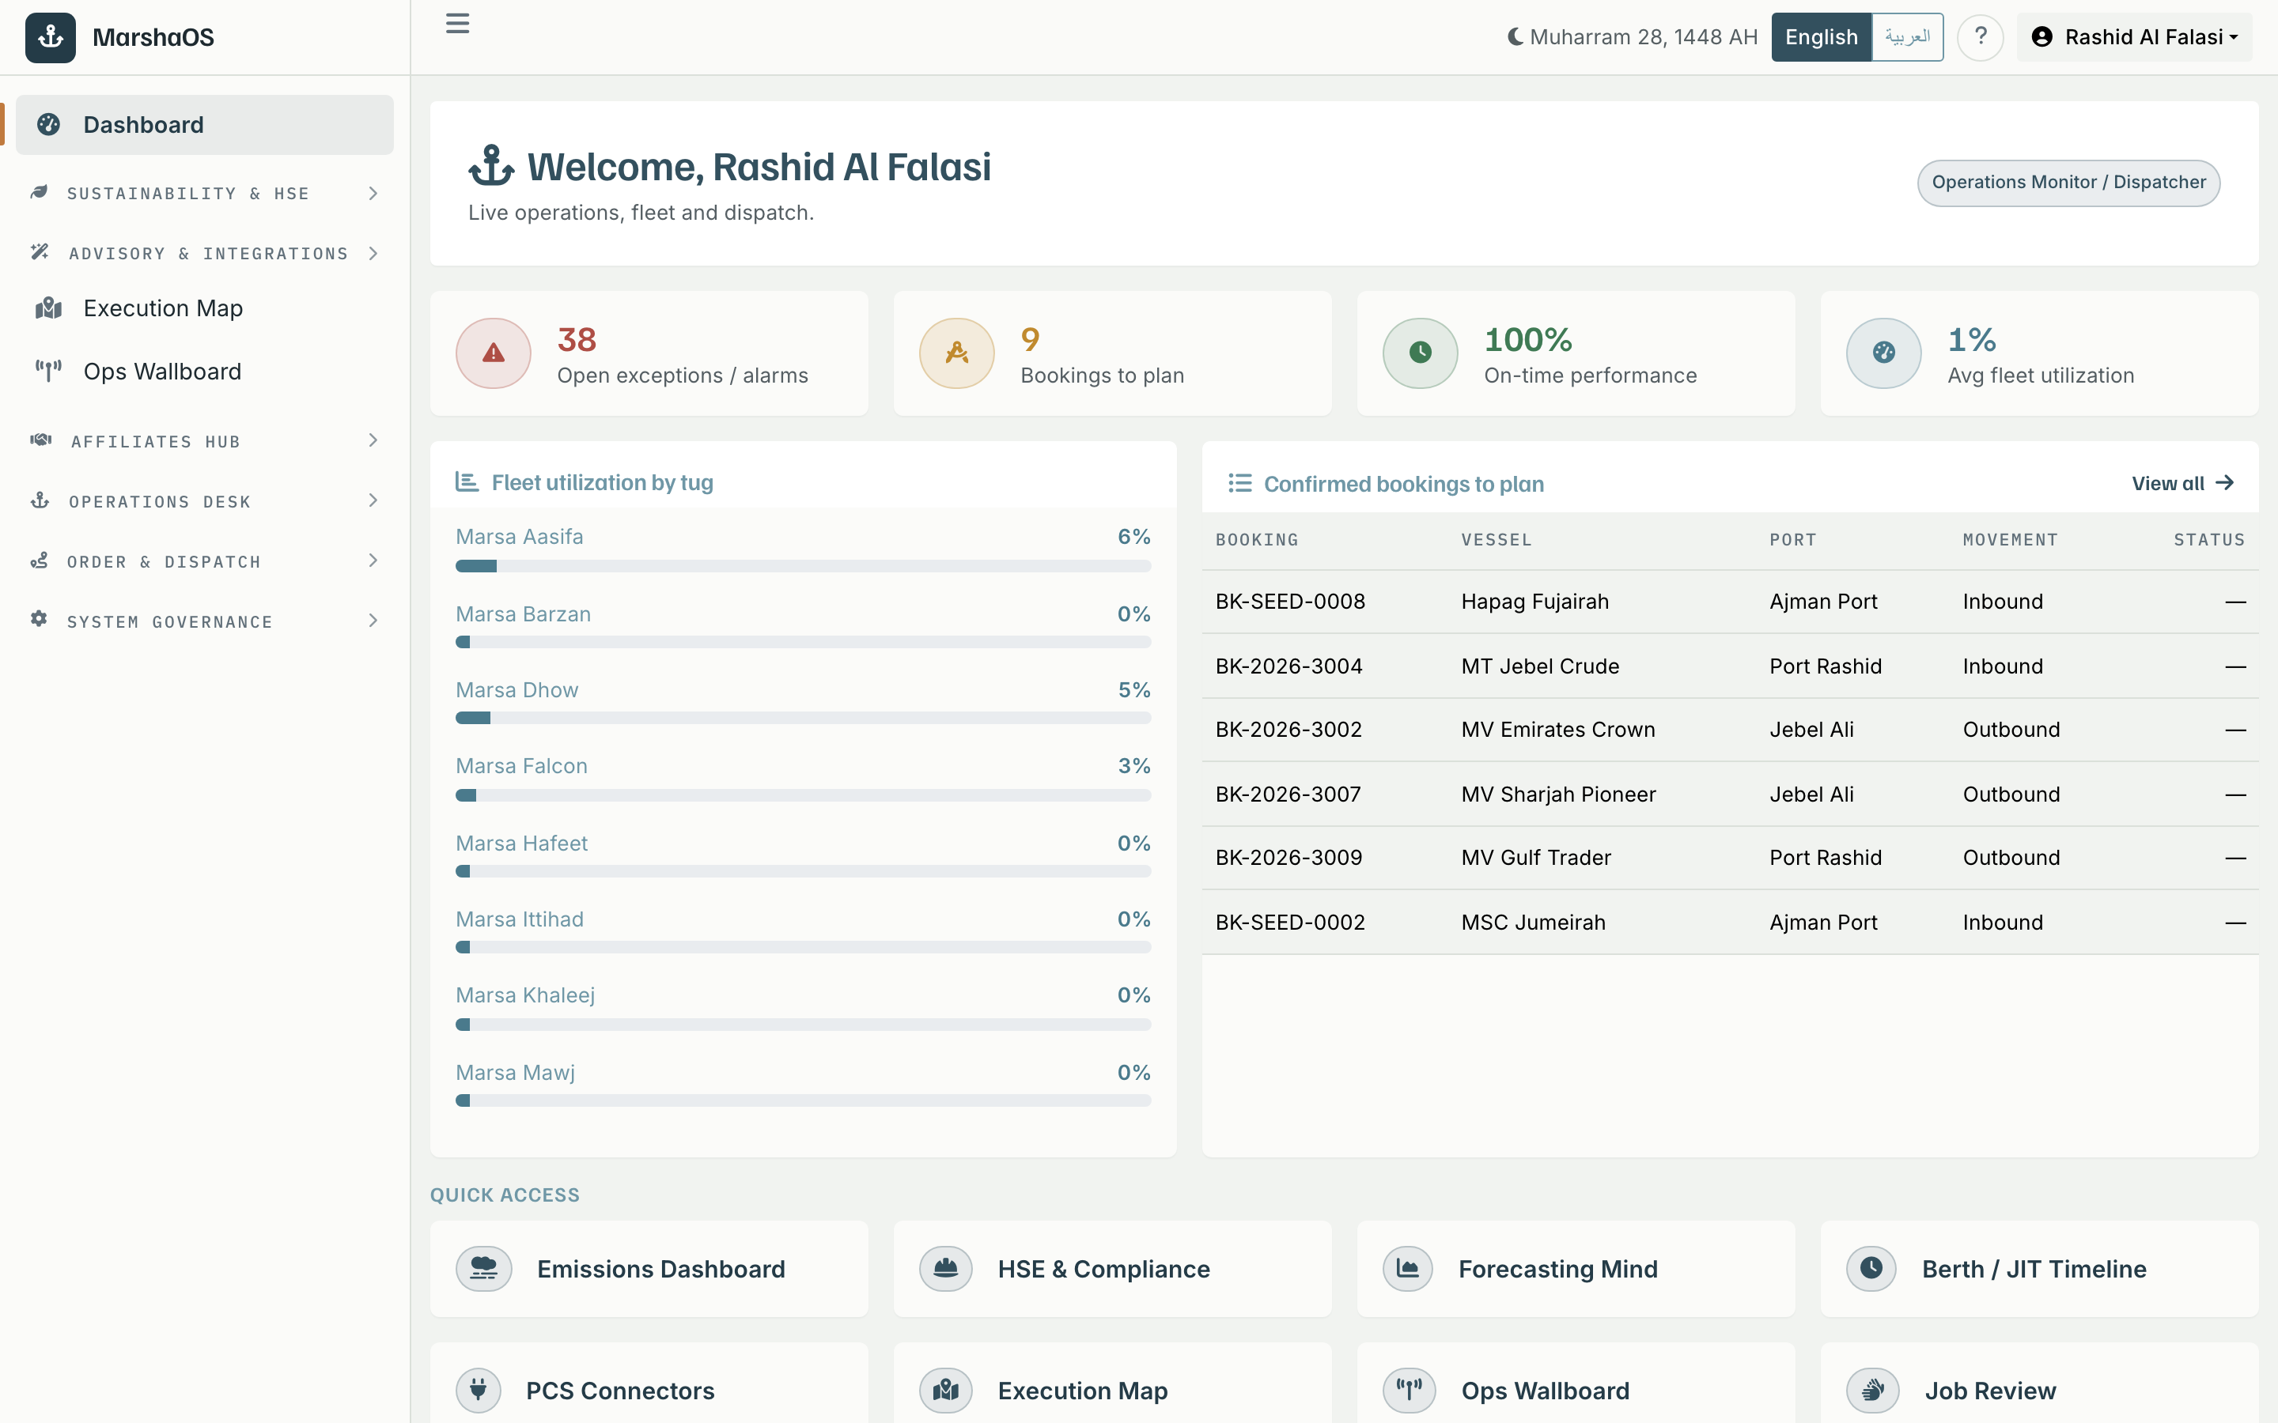The image size is (2278, 1423).
Task: Click the red alarm triangle icon
Action: [494, 353]
